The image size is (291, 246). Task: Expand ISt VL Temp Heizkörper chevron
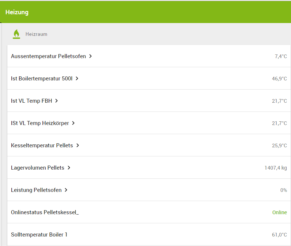click(73, 123)
